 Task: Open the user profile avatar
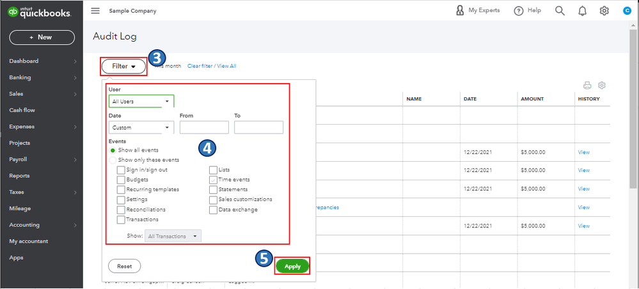pyautogui.click(x=627, y=11)
